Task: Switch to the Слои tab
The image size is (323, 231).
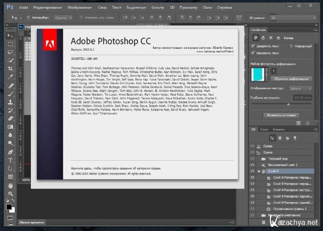Action: (264, 129)
